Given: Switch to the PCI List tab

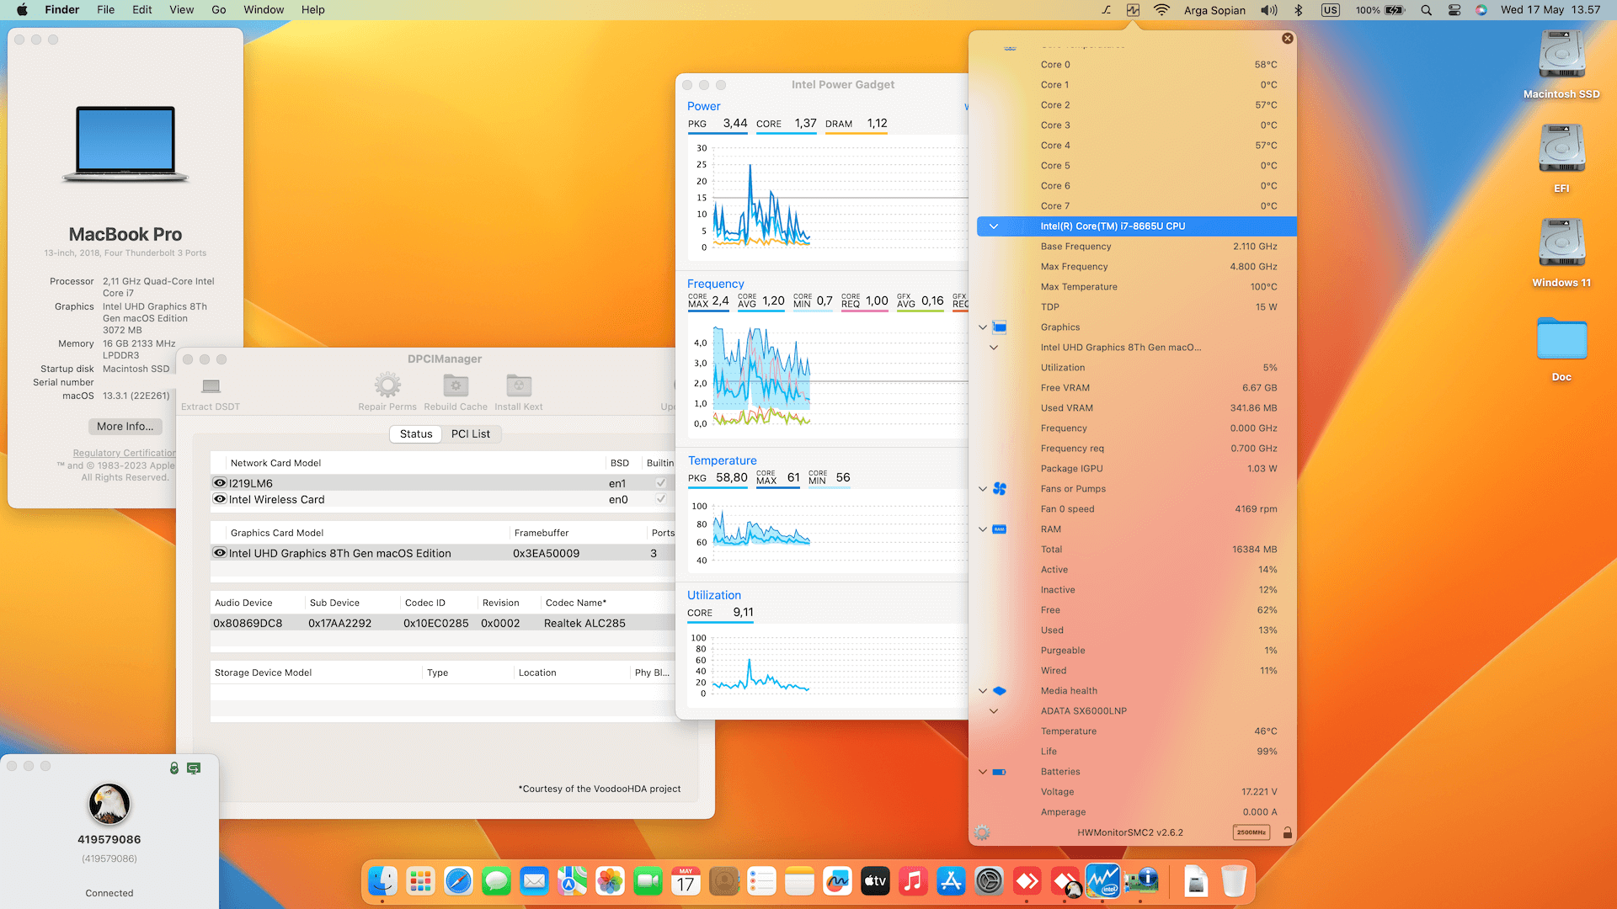Looking at the screenshot, I should tap(470, 434).
